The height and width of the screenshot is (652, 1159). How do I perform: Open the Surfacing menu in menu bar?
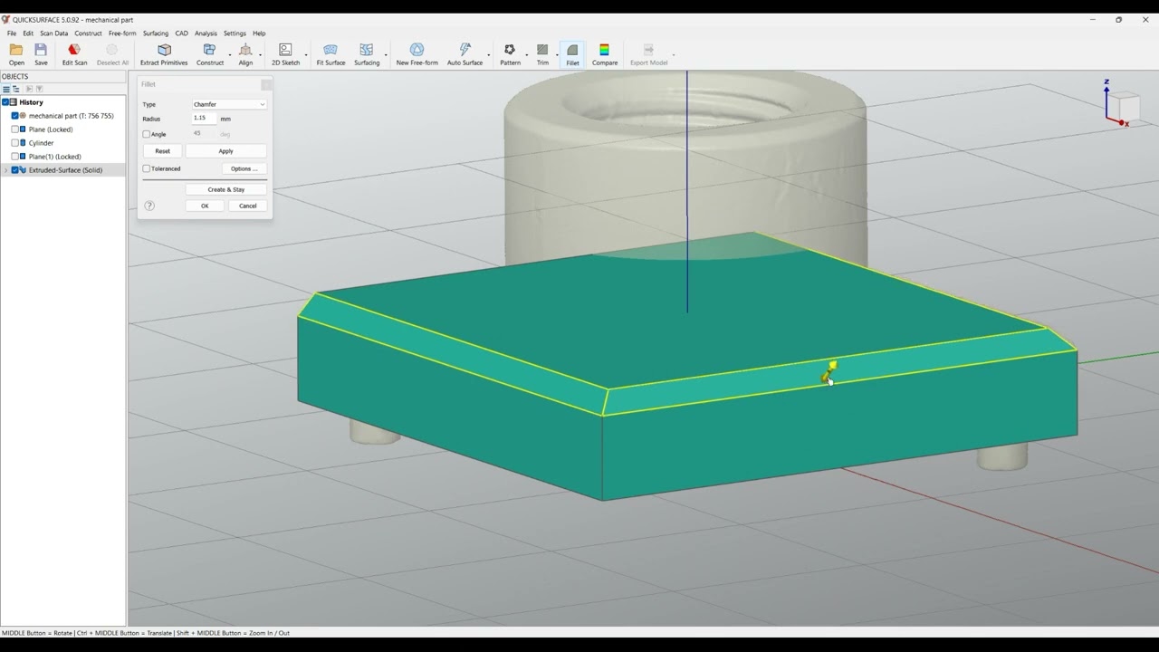(x=156, y=34)
